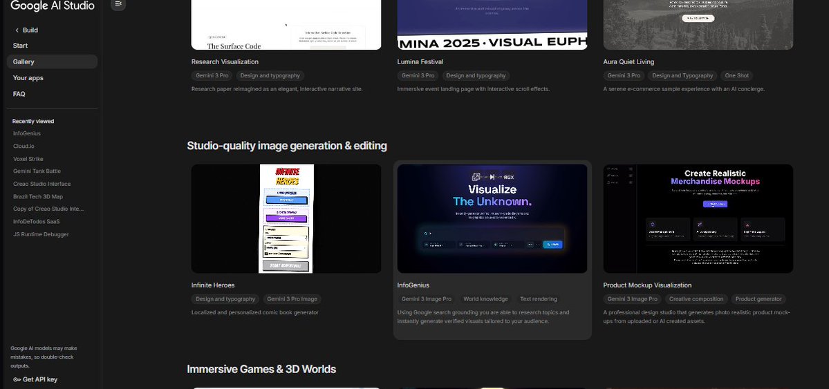829x389 pixels.
Task: Click the Infinite Heroes title
Action: [213, 285]
